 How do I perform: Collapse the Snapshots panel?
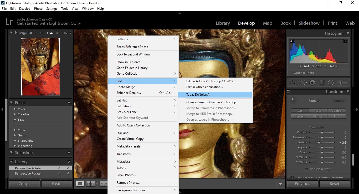pyautogui.click(x=11, y=152)
